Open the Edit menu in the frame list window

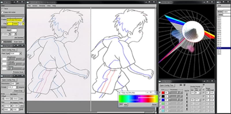pyautogui.click(x=219, y=5)
